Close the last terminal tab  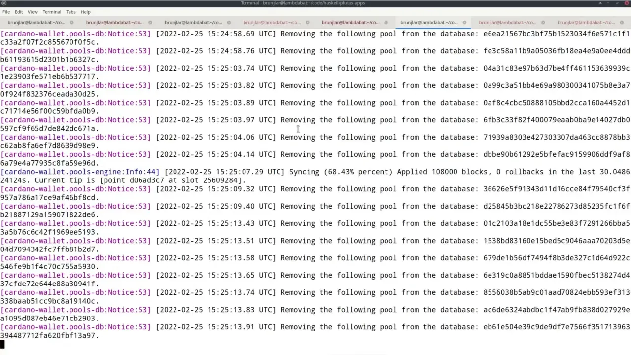(x=622, y=22)
